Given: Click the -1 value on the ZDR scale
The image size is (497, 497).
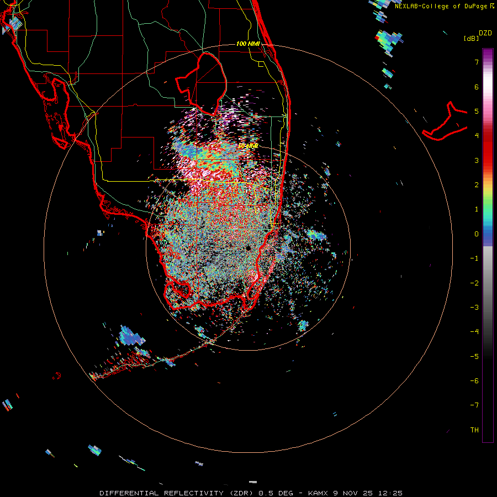Looking at the screenshot, I should tap(474, 258).
